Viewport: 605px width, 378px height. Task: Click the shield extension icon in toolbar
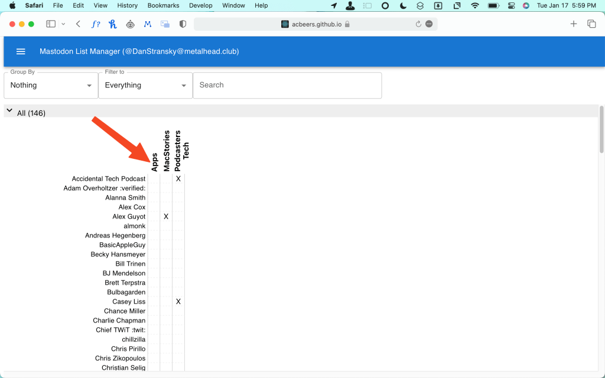[x=183, y=24]
